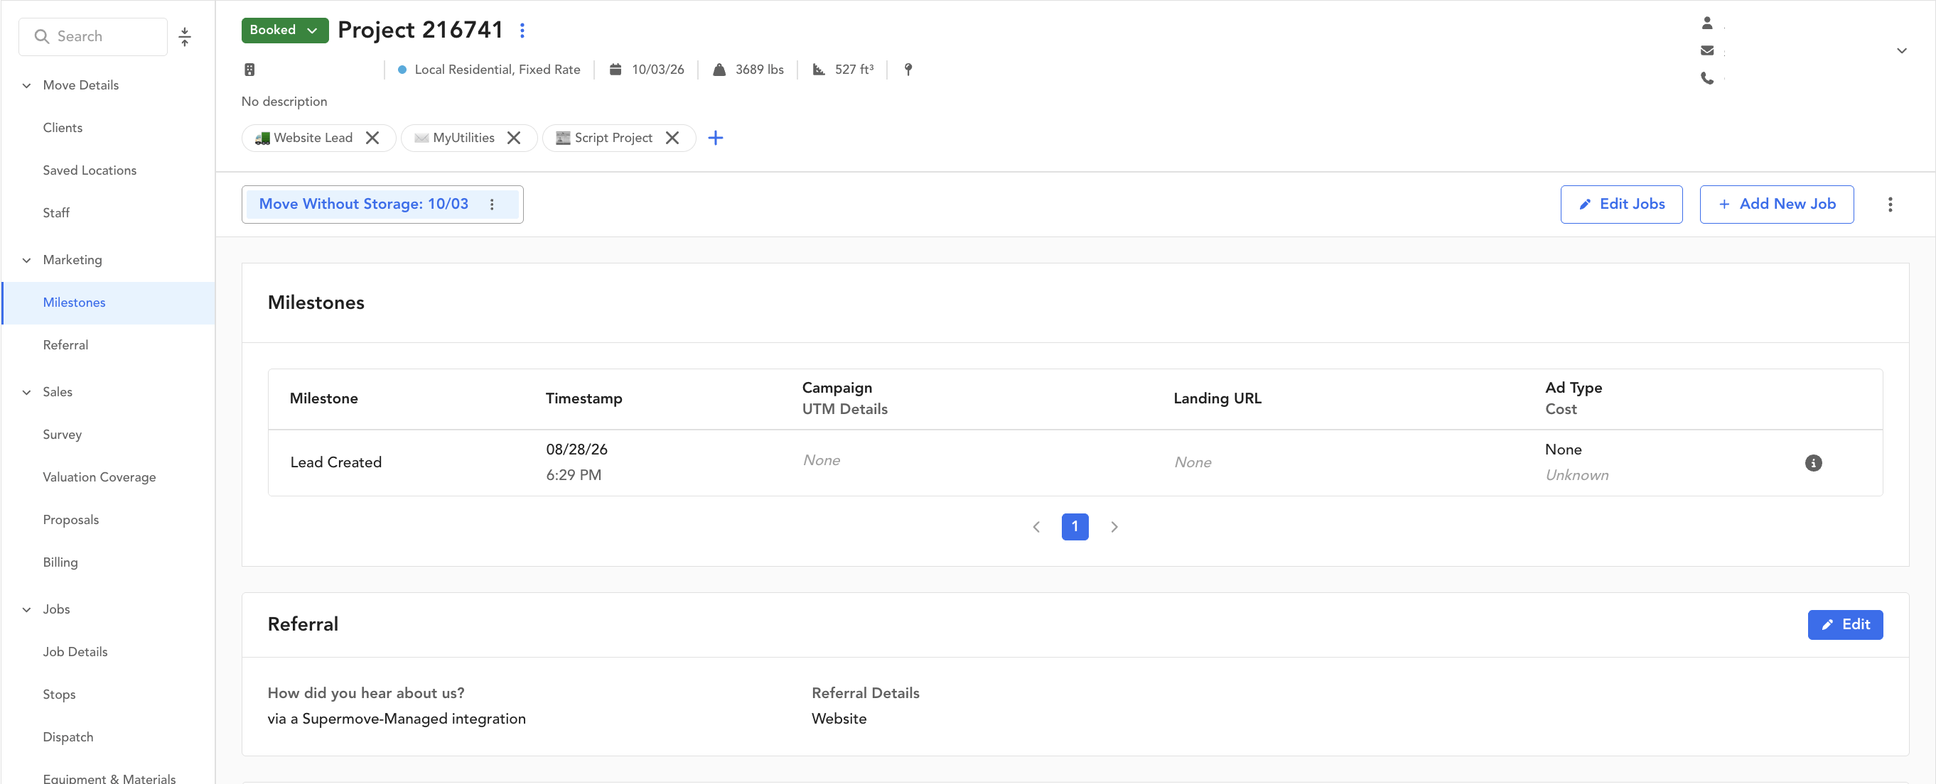Open Staff in sidebar

[56, 213]
